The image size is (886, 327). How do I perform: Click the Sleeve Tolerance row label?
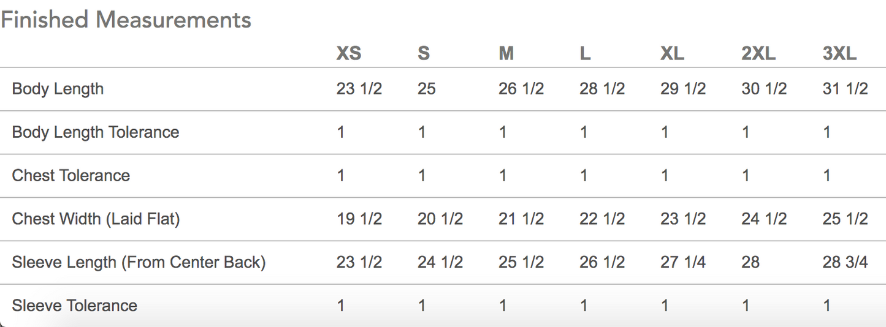[74, 306]
